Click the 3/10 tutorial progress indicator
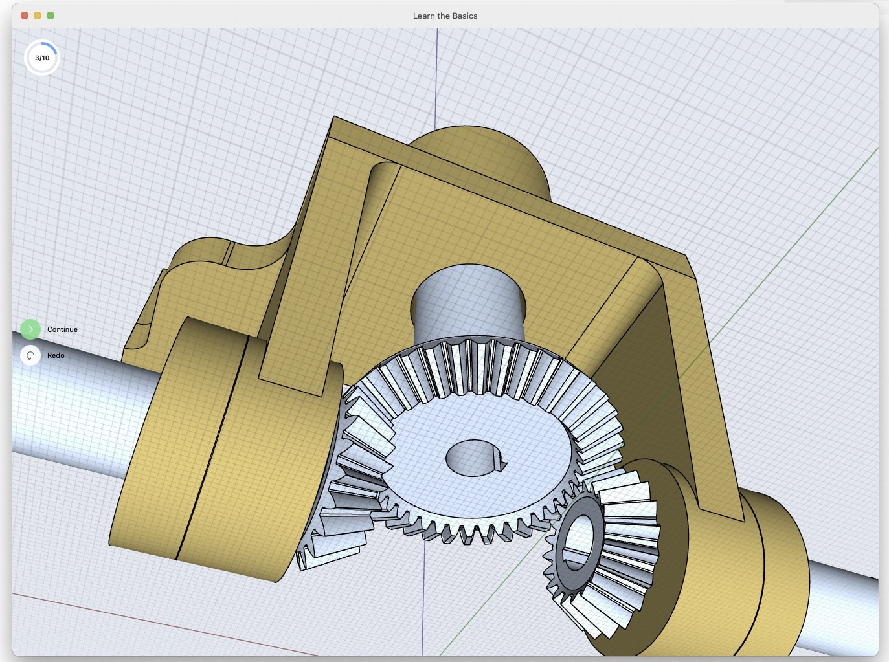The height and width of the screenshot is (662, 889). coord(42,58)
